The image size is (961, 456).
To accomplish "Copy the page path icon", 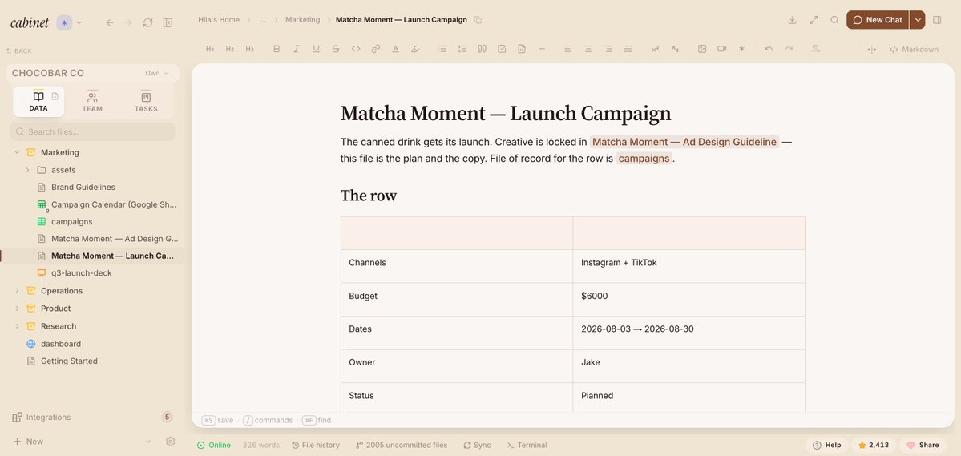I will pos(478,20).
